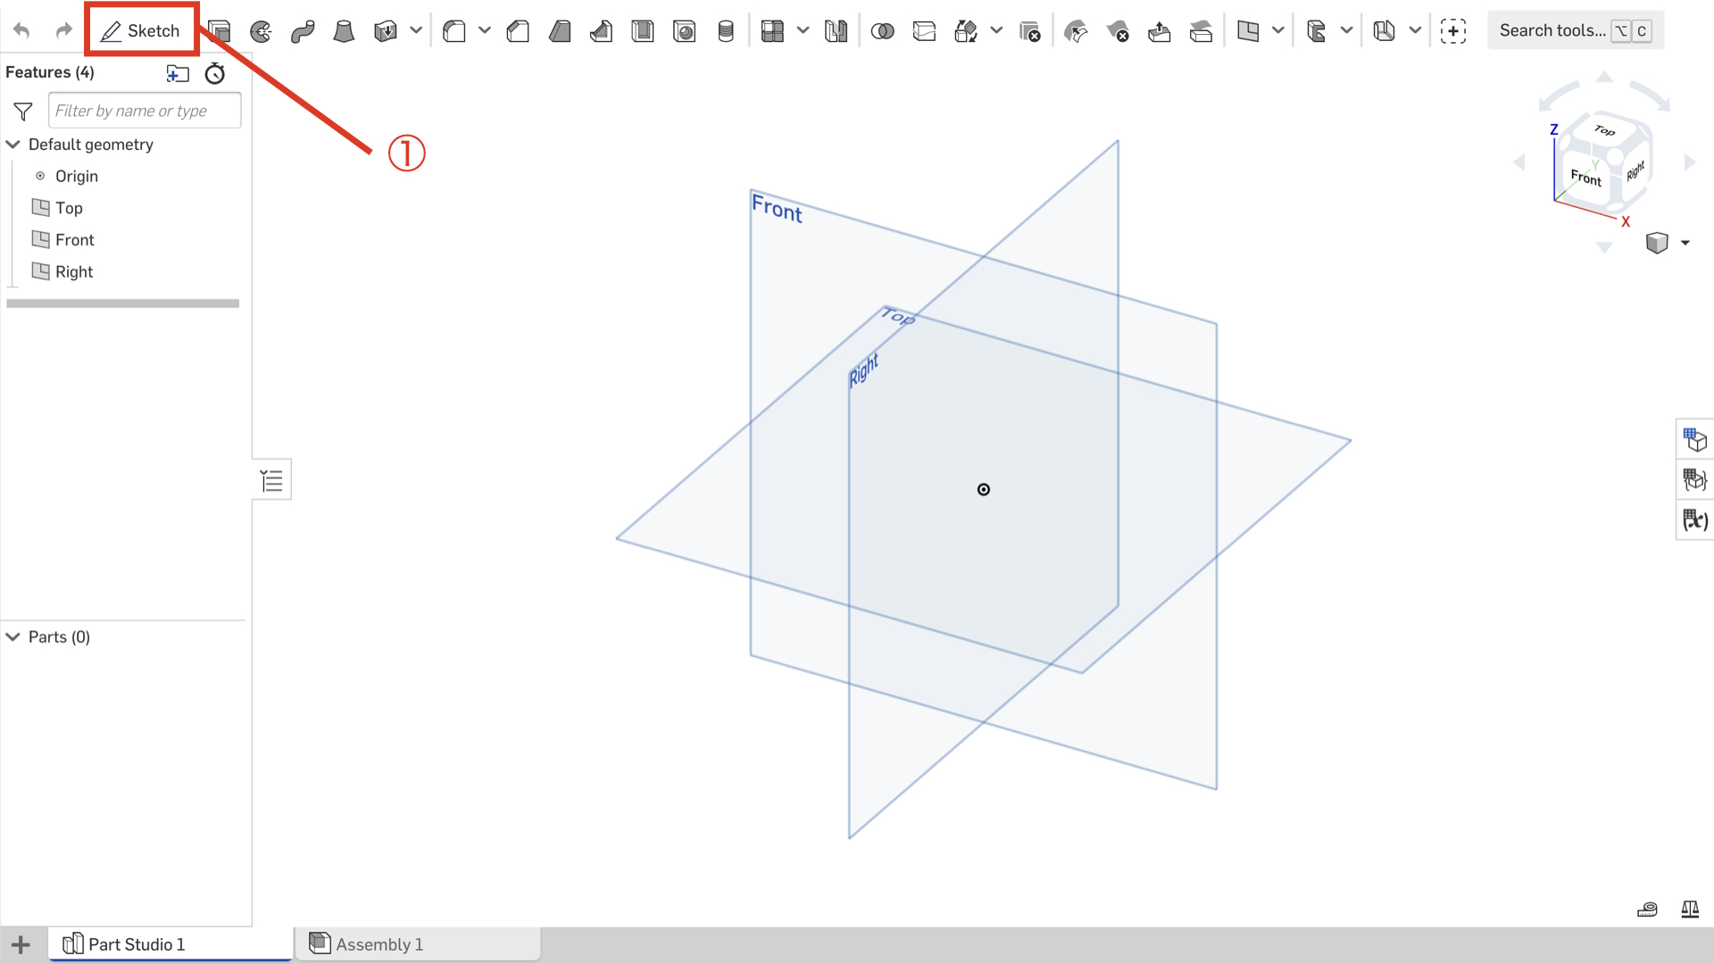Click the Undo arrow icon

[x=21, y=29]
